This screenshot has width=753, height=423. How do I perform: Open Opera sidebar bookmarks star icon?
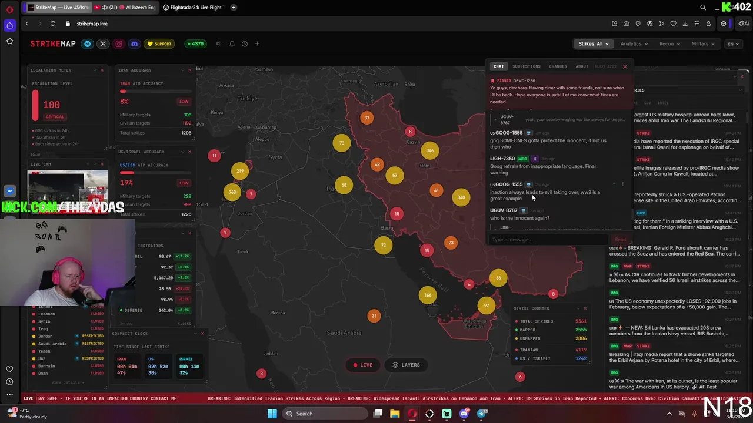[9, 41]
